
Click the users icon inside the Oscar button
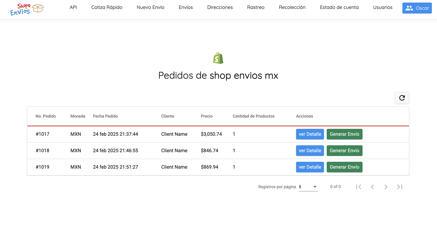pyautogui.click(x=409, y=8)
